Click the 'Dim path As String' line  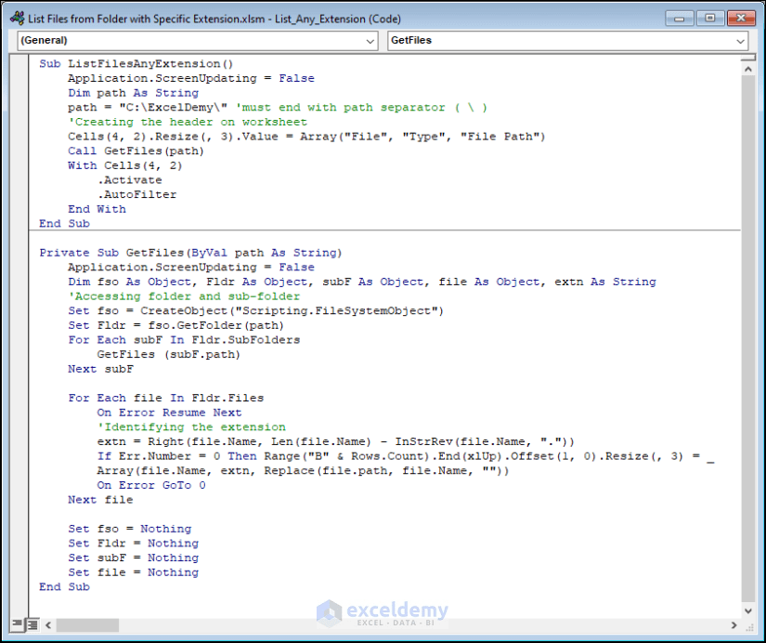pos(133,93)
